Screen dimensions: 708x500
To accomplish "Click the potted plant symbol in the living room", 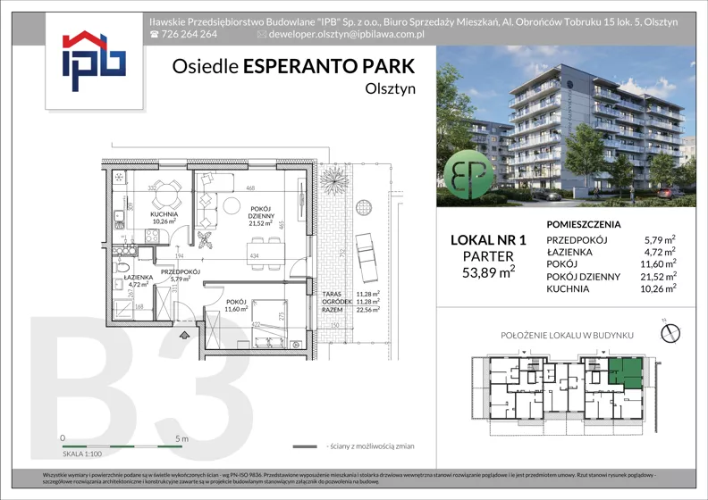I will [x=205, y=240].
